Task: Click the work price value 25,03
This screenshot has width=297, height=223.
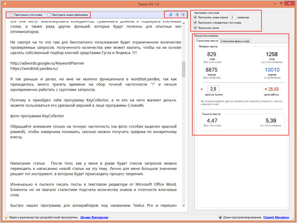Action: pos(272,89)
